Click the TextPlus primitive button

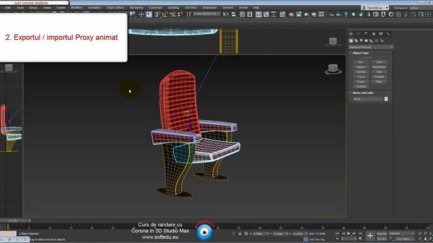(361, 86)
